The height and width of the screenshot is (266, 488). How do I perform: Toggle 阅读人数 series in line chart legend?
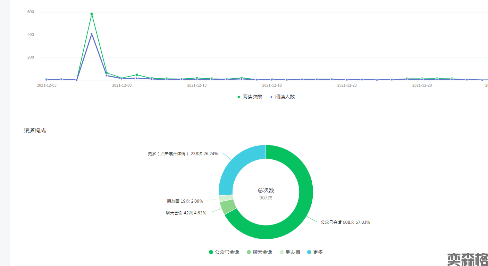pyautogui.click(x=282, y=97)
